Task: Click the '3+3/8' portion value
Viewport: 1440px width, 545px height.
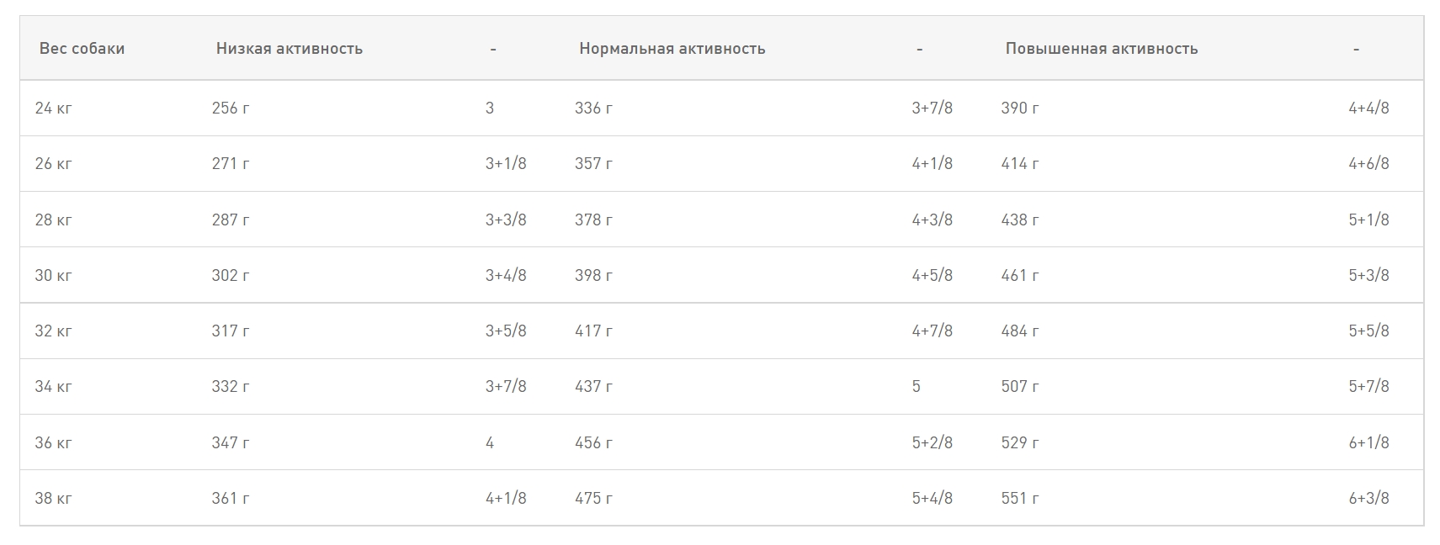Action: 506,220
